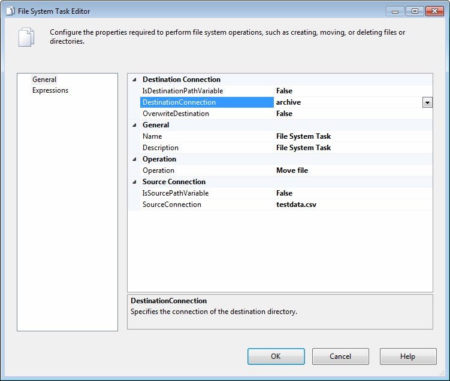The height and width of the screenshot is (381, 450).
Task: Collapse the Destination Connection category
Action: pyautogui.click(x=134, y=80)
